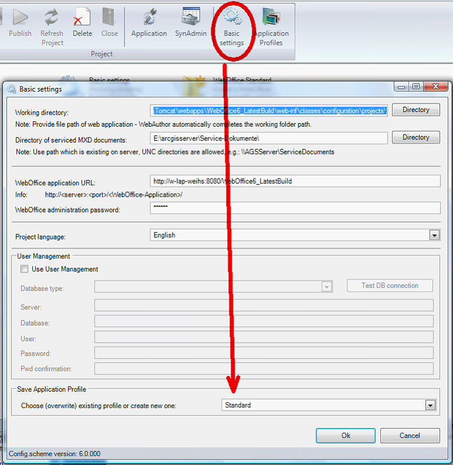Click the 'Config.scheme version: 6.0.000' status text
Viewport: 453px width, 465px height.
[55, 454]
